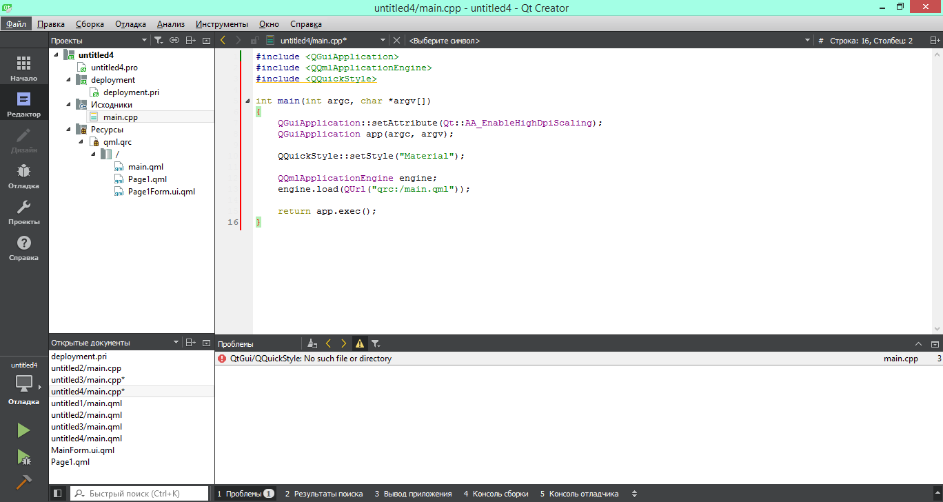Go forward in editor navigation history
This screenshot has width=943, height=502.
pyautogui.click(x=239, y=41)
